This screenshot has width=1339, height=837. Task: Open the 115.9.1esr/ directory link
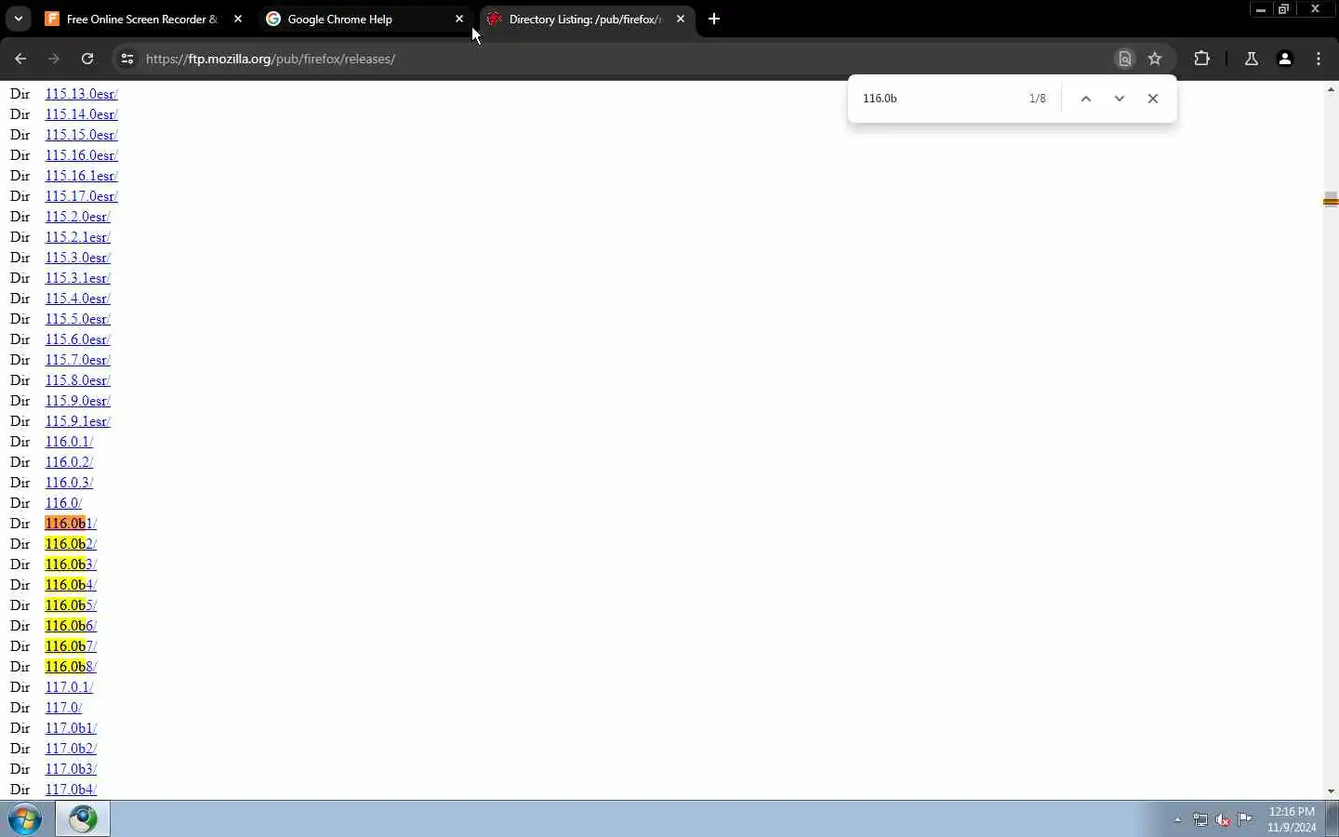point(77,421)
